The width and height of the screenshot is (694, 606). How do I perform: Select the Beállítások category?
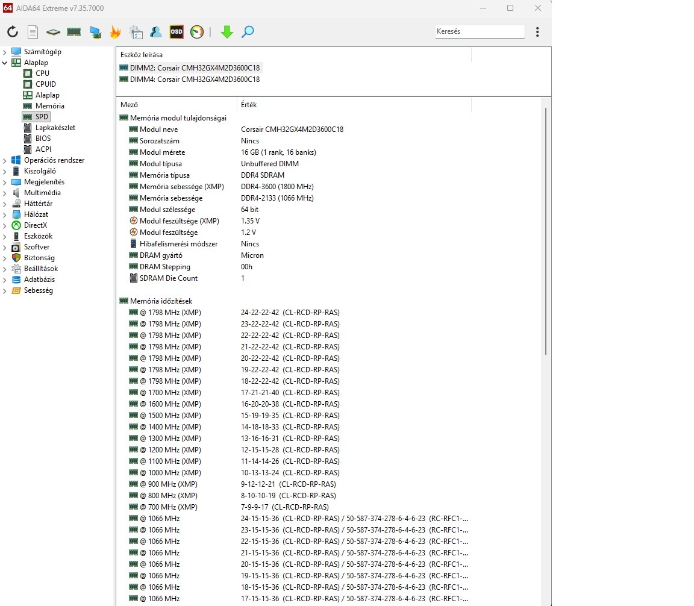pos(41,269)
